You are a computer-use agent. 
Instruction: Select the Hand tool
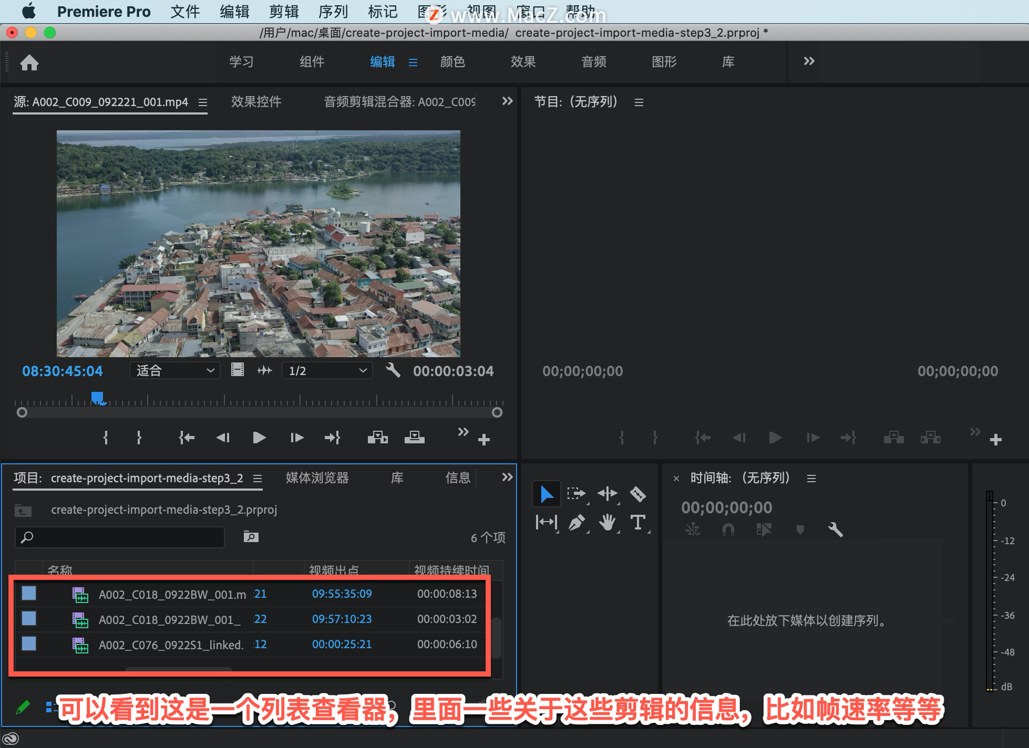[607, 522]
